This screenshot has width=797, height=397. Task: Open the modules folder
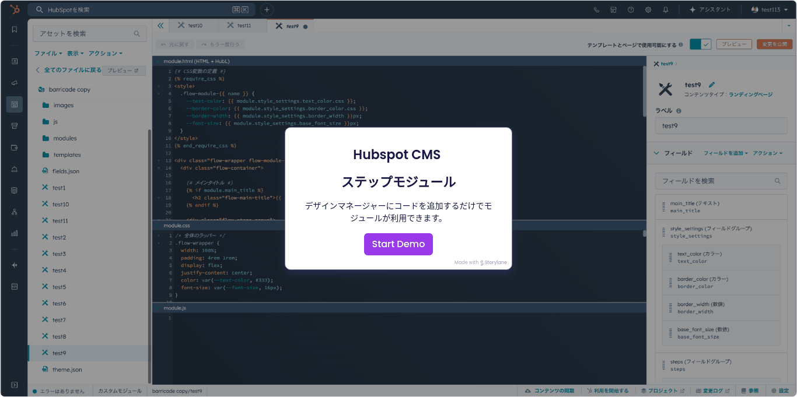point(65,139)
